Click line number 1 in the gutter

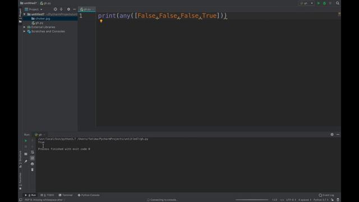[81, 16]
